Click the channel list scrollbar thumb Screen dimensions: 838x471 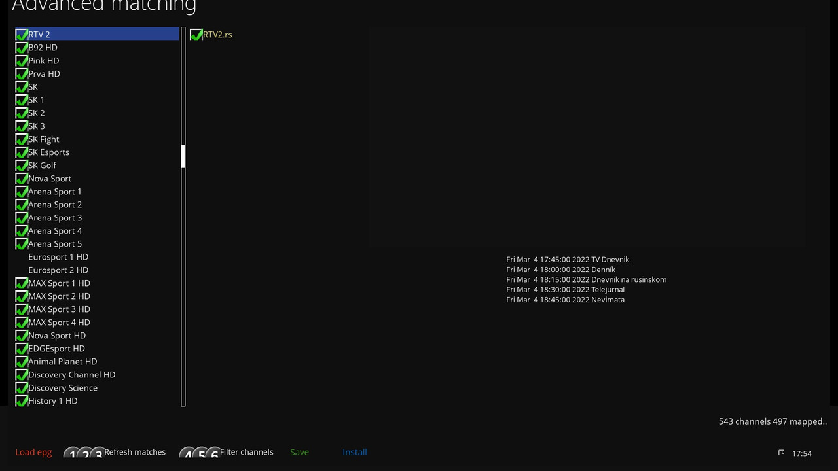pyautogui.click(x=183, y=156)
